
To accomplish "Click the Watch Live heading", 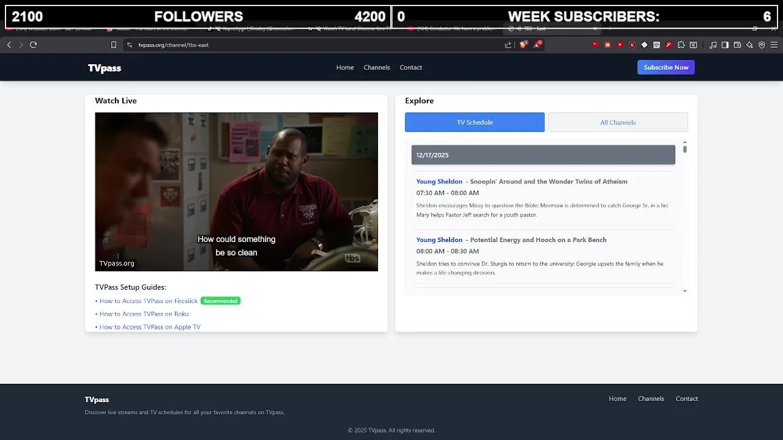I will tap(116, 101).
